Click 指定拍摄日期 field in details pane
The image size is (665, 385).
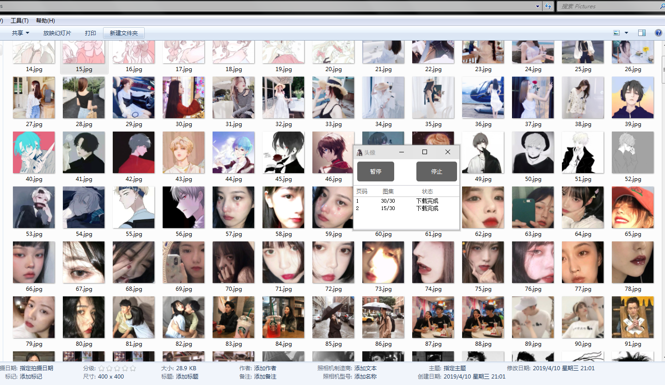[37, 368]
